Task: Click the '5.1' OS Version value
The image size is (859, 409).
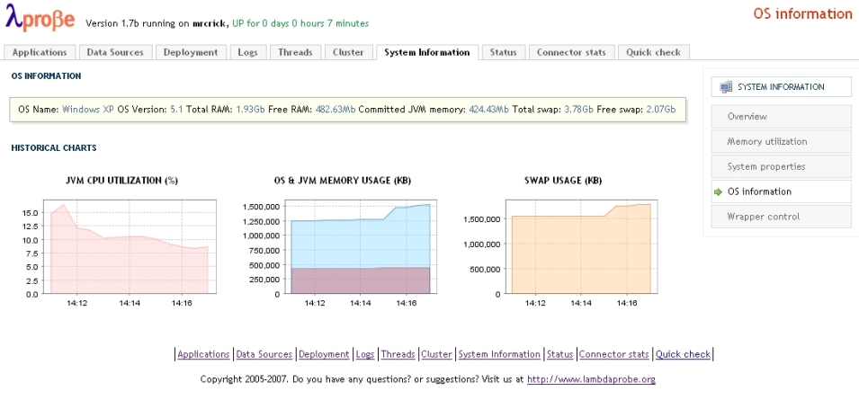Action: (176, 110)
